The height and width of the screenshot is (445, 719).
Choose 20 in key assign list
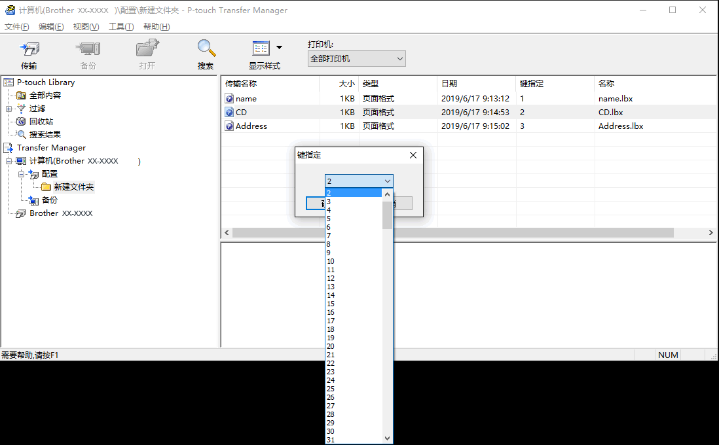(354, 346)
